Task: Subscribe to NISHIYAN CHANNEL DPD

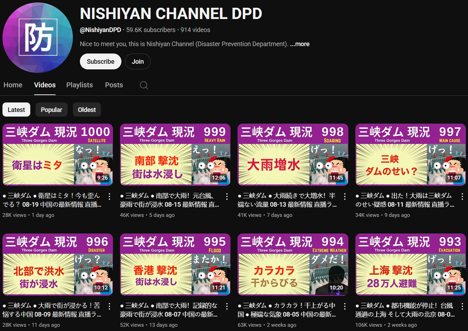Action: pos(101,62)
